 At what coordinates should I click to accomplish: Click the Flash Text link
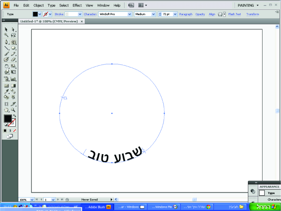[x=234, y=14]
